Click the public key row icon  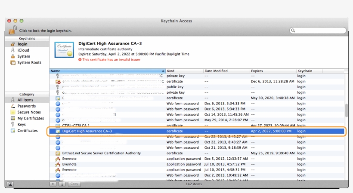pos(58,87)
